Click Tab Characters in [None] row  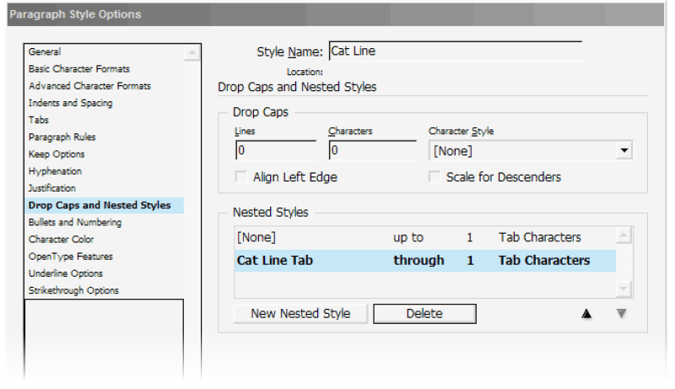click(540, 237)
